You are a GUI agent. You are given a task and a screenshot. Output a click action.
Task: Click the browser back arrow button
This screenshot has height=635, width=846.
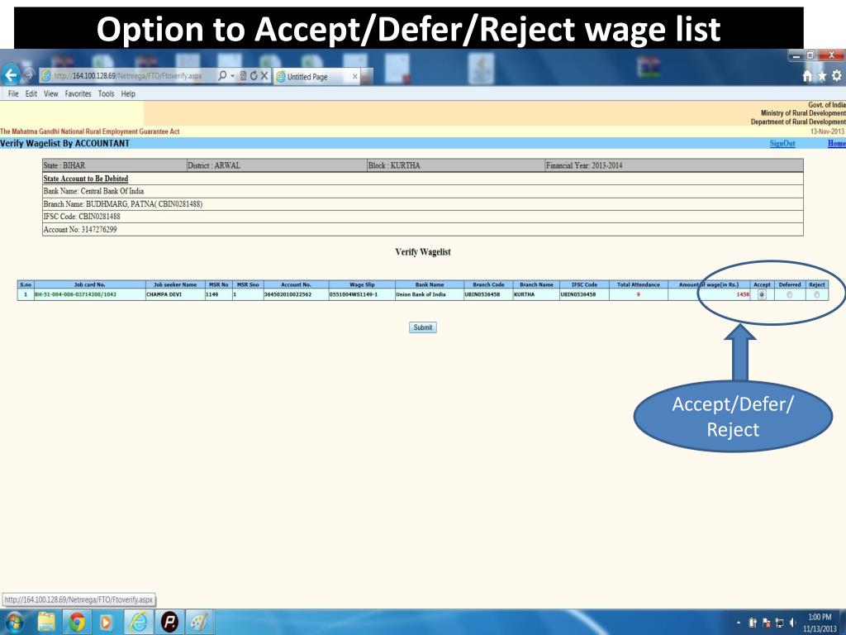(x=11, y=75)
